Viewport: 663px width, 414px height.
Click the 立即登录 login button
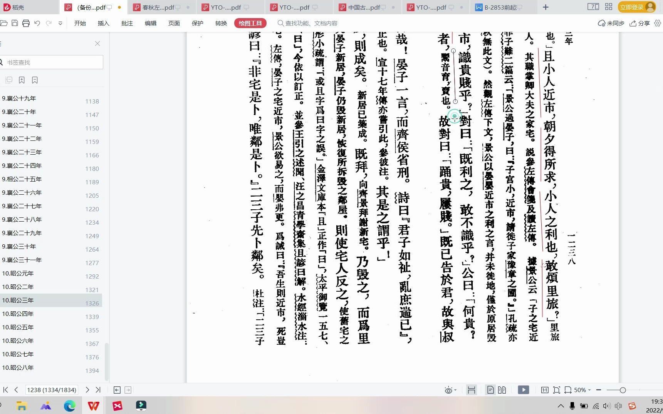click(x=637, y=7)
